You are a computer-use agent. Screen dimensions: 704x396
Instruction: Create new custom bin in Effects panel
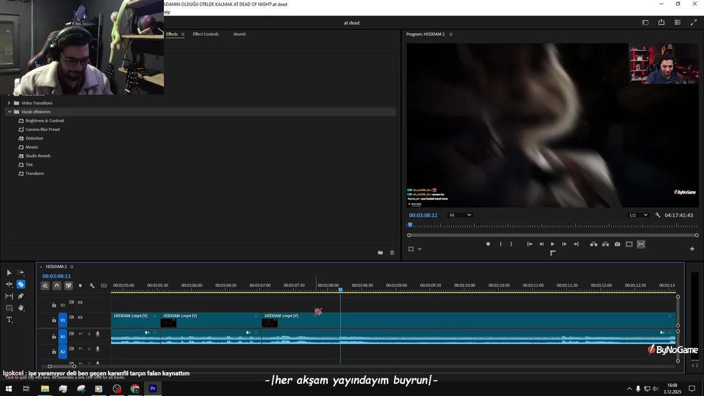click(380, 252)
